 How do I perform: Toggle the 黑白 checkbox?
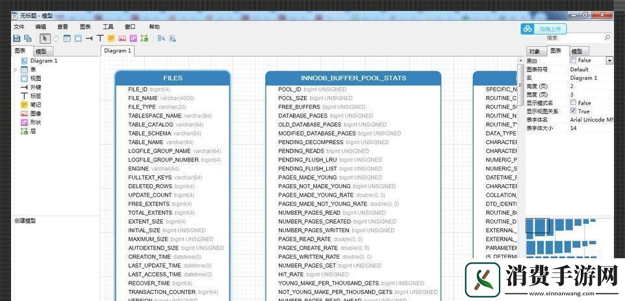point(573,60)
